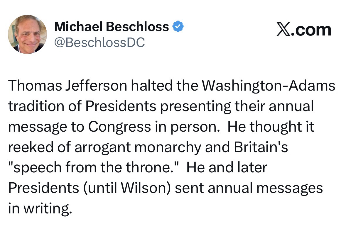Click the final words "in writing."

[40, 209]
